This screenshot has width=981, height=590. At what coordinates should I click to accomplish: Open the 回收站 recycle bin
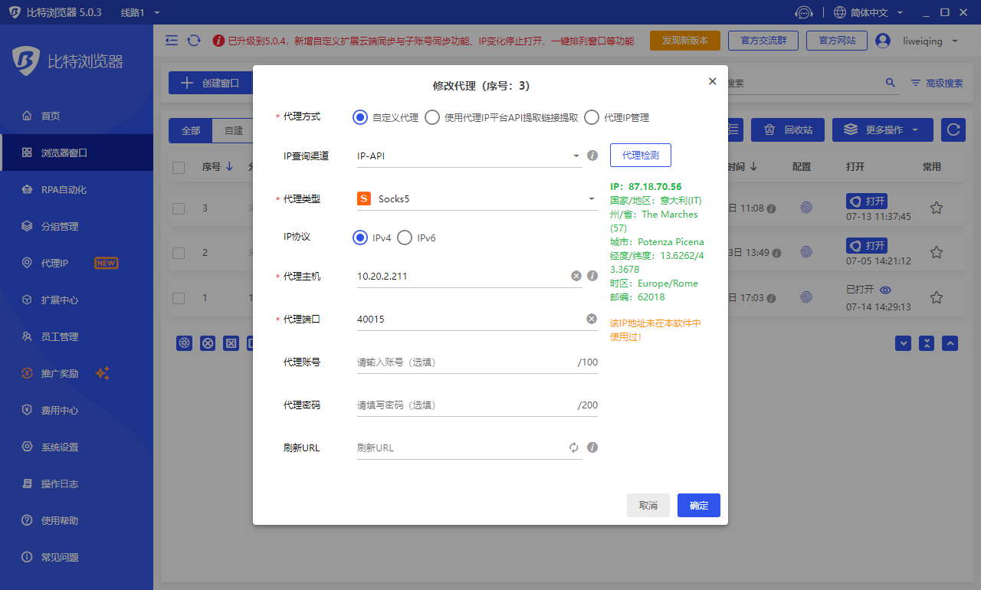tap(788, 129)
